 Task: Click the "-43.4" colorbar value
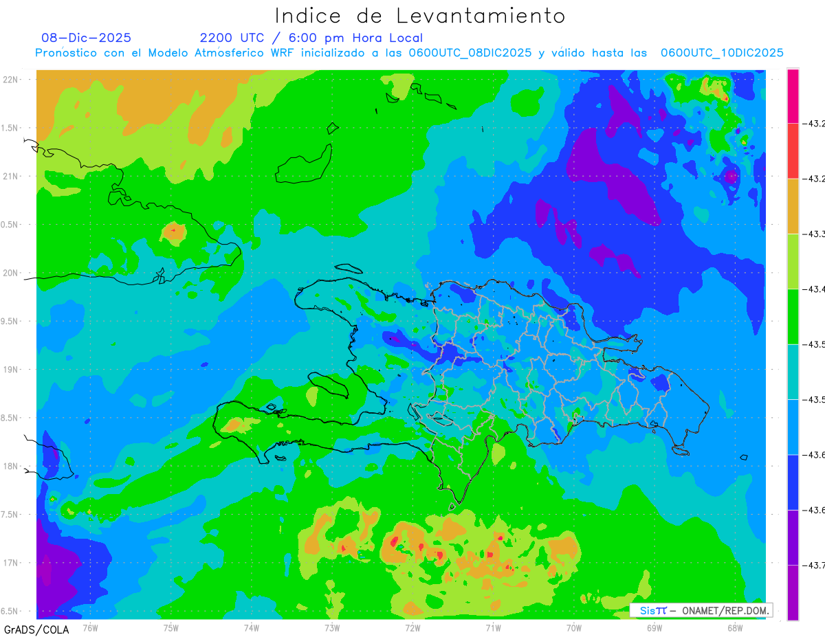tap(814, 289)
